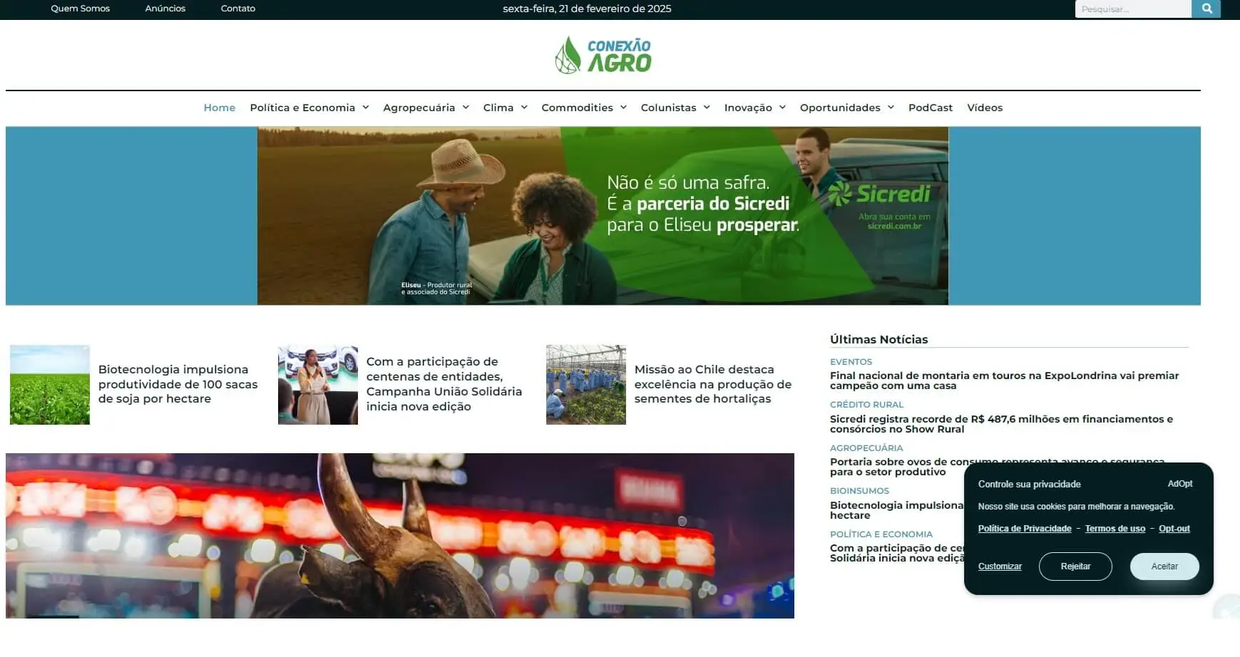This screenshot has height=657, width=1240.
Task: Open the EVENTOS category label
Action: coord(851,362)
